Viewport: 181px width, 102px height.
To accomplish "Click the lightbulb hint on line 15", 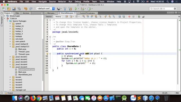I will (47, 54).
